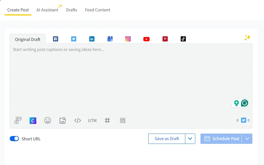
Task: Open the Feed Content tab
Action: coord(97,10)
